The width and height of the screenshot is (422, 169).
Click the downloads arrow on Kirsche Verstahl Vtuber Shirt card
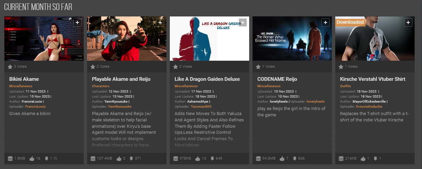coord(375,158)
